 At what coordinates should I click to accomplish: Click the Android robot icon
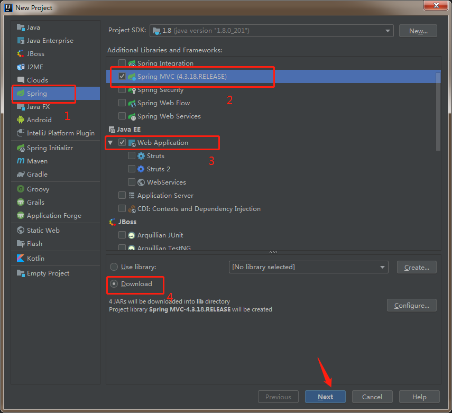coord(21,120)
